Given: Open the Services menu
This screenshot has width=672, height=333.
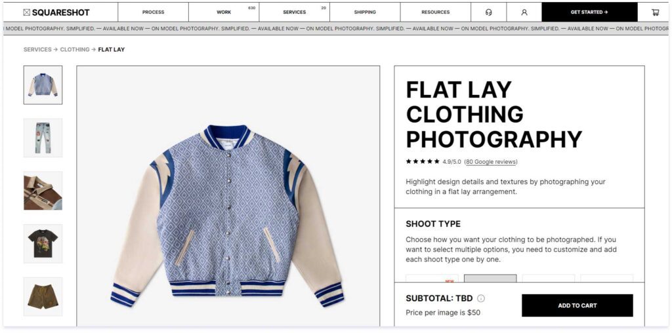Looking at the screenshot, I should tap(295, 12).
